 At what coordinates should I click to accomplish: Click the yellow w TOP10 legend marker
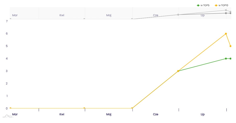(x=216, y=5)
